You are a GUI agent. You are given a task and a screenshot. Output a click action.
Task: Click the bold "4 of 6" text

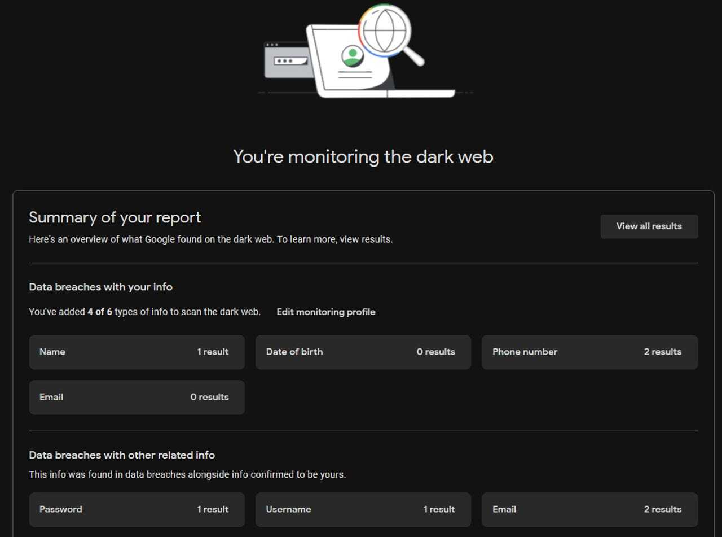point(100,312)
